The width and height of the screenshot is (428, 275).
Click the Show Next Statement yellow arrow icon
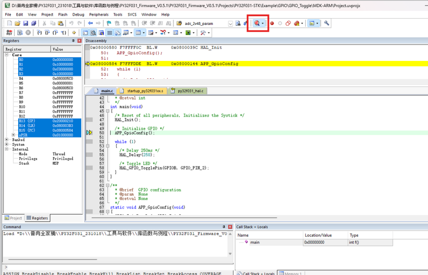74,32
